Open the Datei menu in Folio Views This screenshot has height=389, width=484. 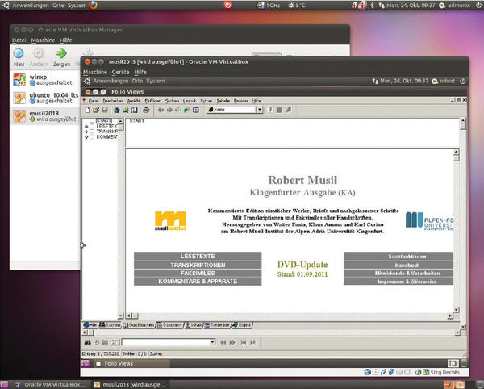pos(94,101)
